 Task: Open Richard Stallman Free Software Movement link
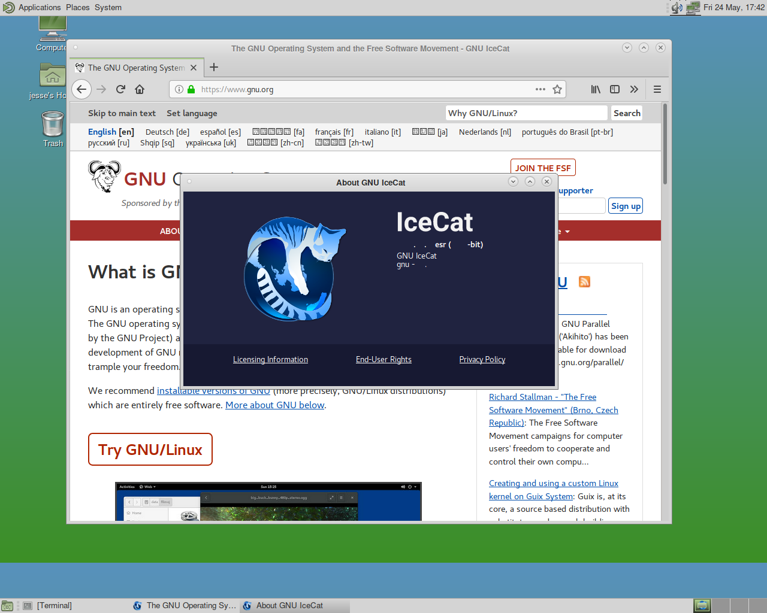(554, 410)
